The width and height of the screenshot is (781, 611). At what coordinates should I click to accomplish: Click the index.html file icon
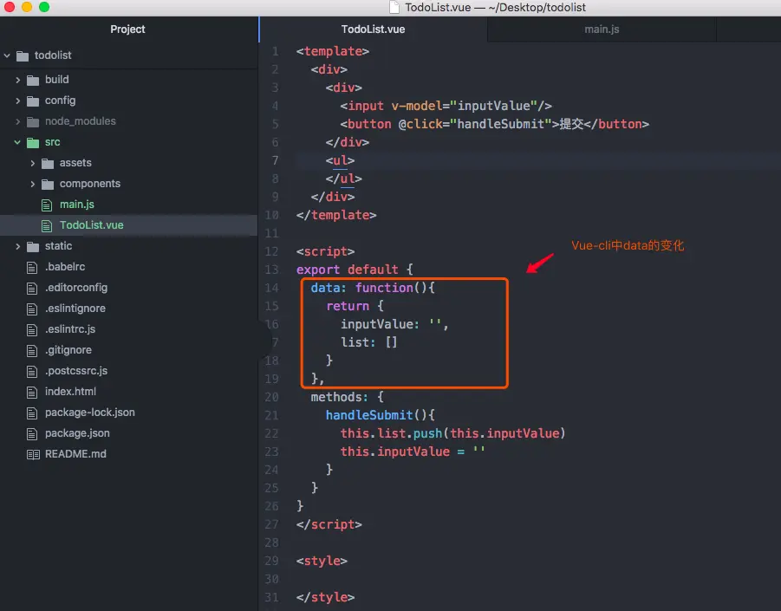pyautogui.click(x=32, y=393)
